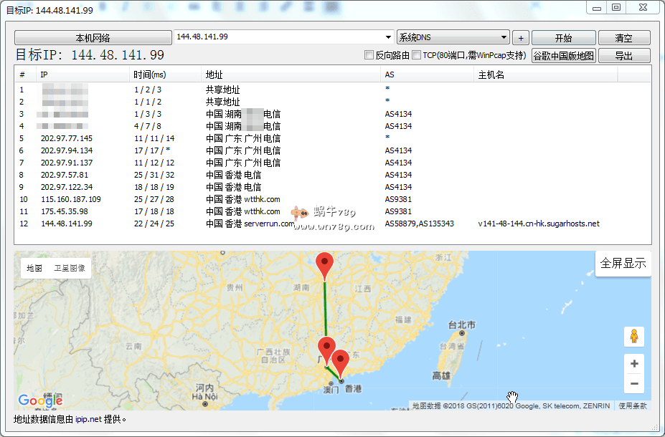Click the red marker near Guangzhou

tap(326, 344)
